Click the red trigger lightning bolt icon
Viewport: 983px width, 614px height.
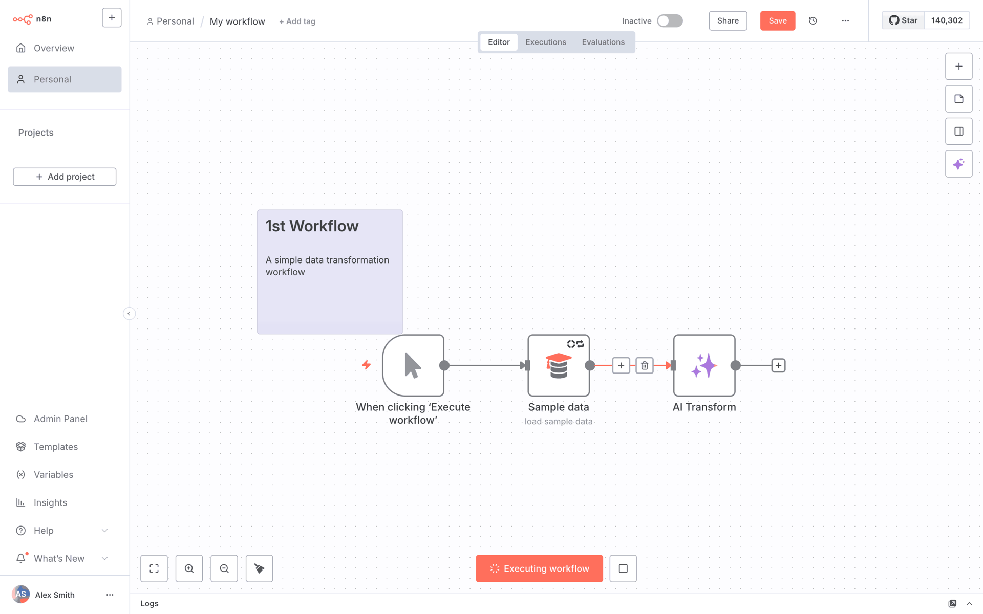[x=366, y=365]
